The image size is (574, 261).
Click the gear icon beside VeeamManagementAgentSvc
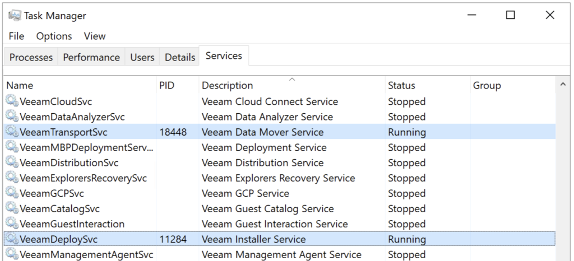(12, 254)
